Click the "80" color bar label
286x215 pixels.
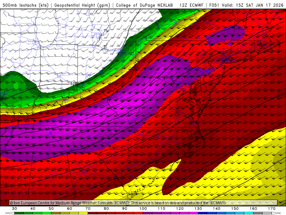click(106, 209)
